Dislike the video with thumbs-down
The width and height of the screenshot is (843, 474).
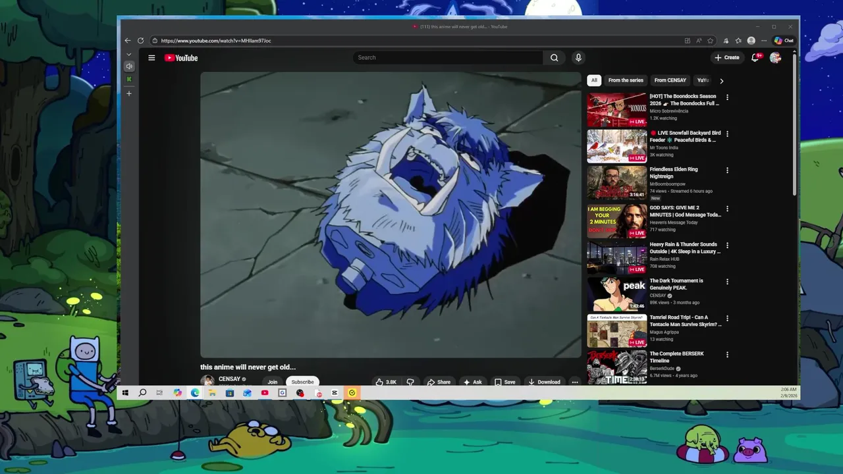[x=410, y=382]
